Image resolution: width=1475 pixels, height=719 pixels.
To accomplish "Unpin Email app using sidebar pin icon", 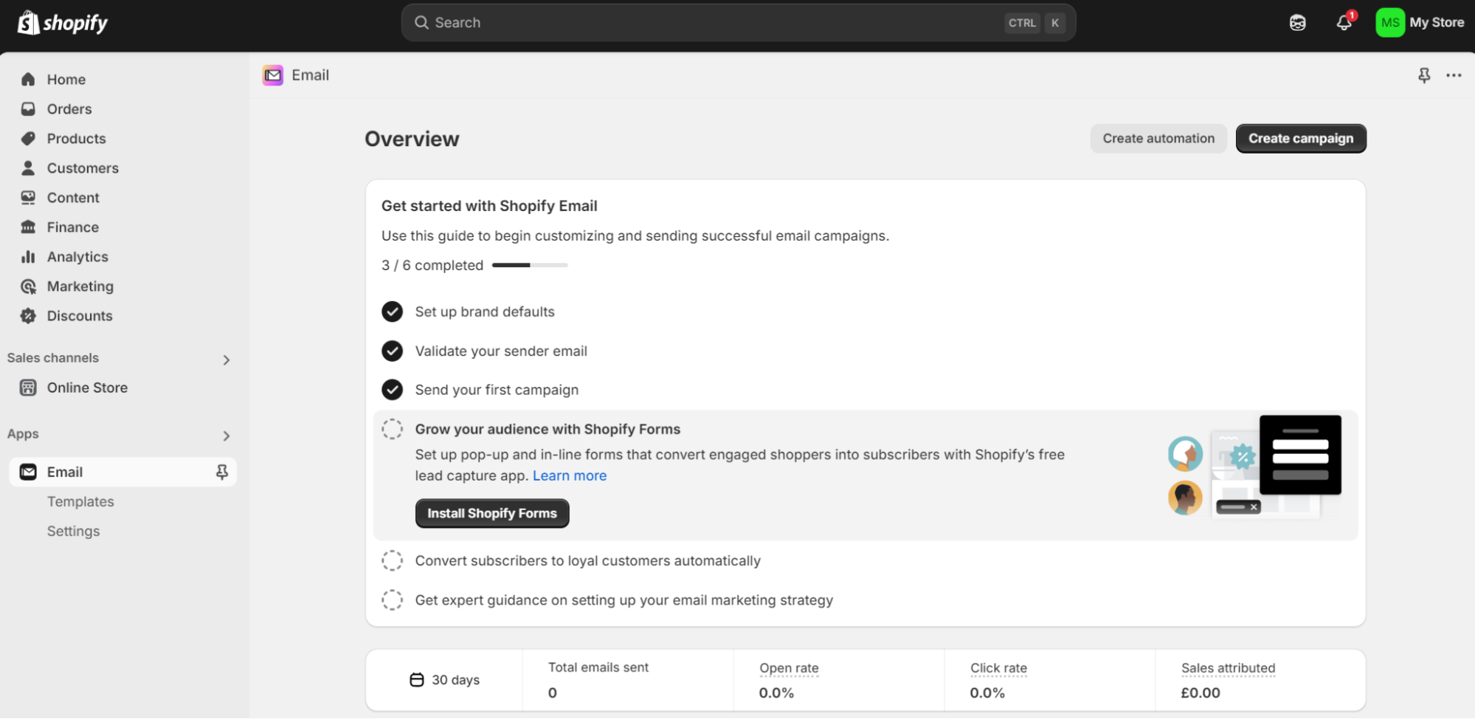I will click(221, 472).
